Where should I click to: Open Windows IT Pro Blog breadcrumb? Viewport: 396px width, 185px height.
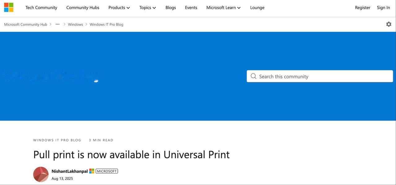[106, 24]
